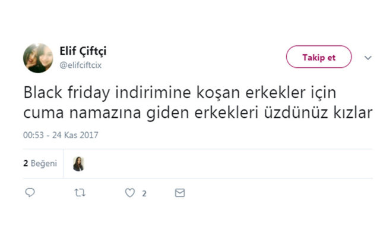View the small avatar of the liker
This screenshot has height=244, width=380.
tap(78, 164)
